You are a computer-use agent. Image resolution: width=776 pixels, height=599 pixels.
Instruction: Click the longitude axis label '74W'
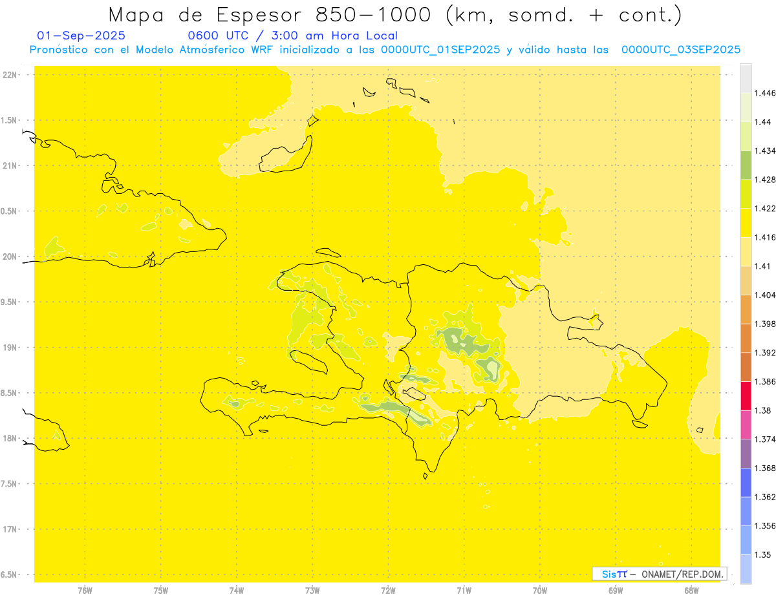(x=236, y=591)
